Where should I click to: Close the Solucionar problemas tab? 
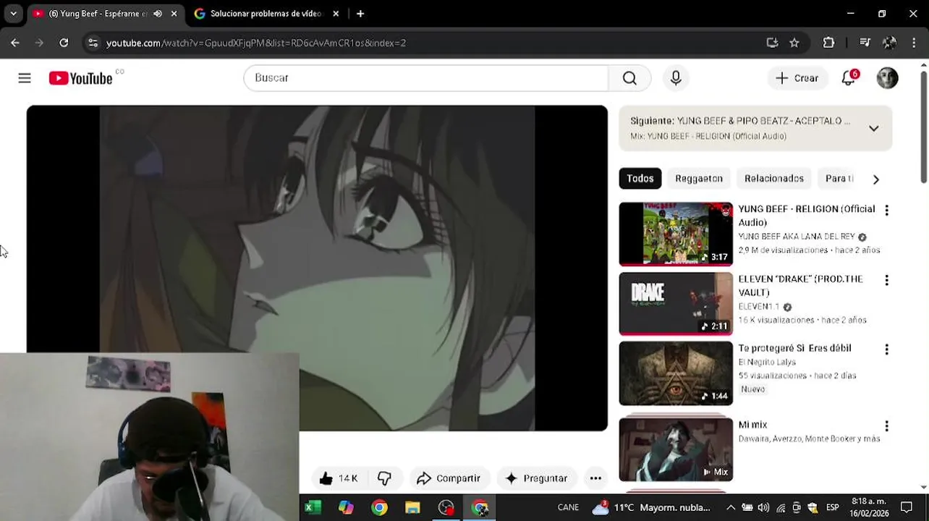[336, 14]
